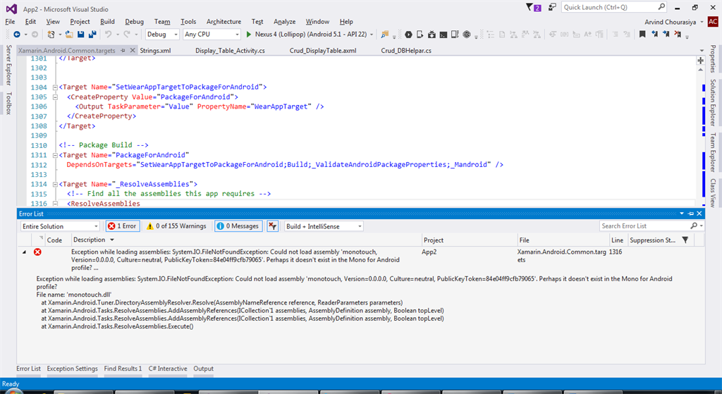
Task: Open the Debug configuration dropdown
Action: click(162, 35)
